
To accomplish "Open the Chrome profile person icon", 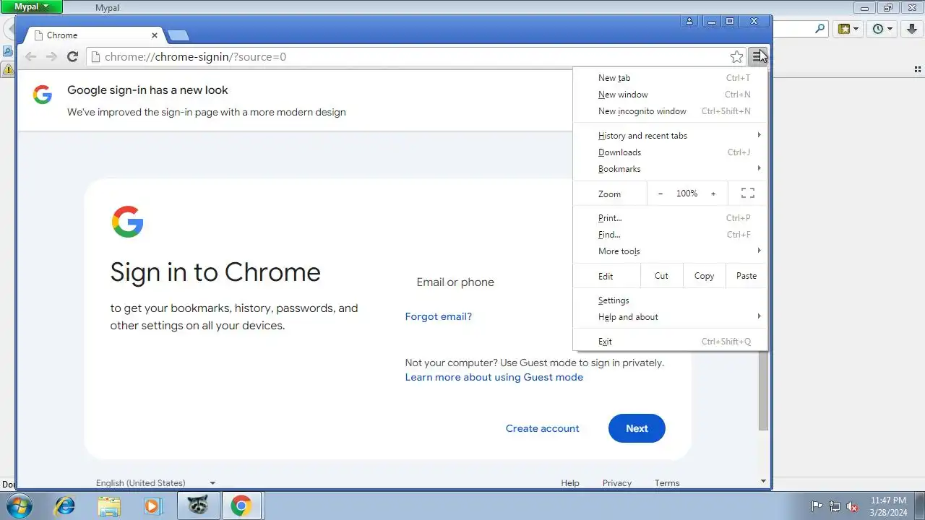I will 689,22.
